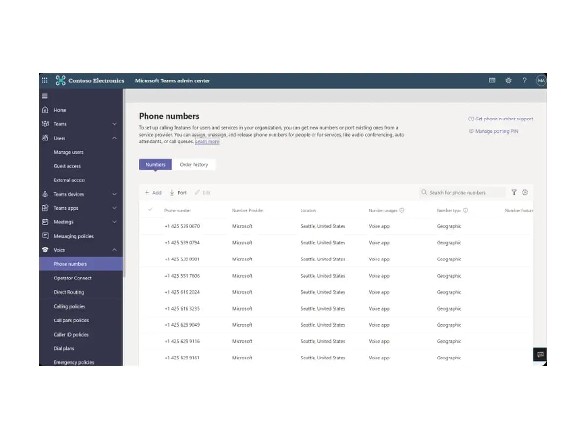Expand the Teams navigation section
Viewport: 586px width, 439px height.
tap(114, 124)
